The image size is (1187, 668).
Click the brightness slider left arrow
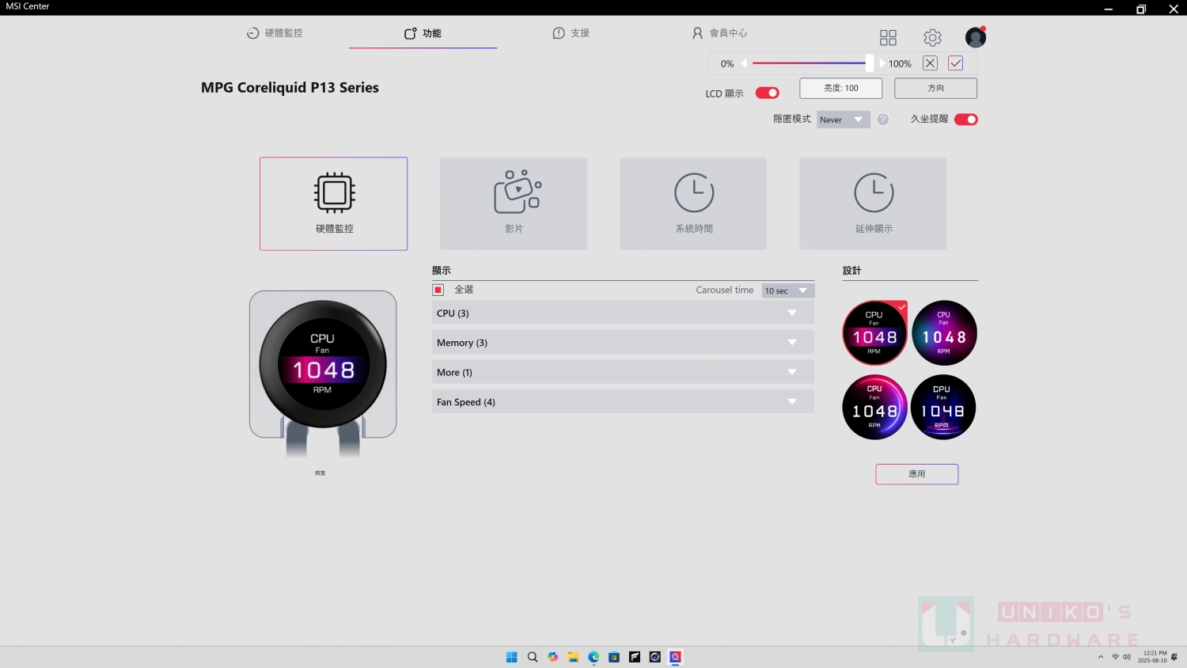745,63
